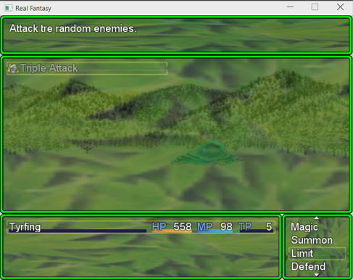Viewport: 353px width, 280px height.
Task: Click the skill description help text
Action: pos(73,29)
